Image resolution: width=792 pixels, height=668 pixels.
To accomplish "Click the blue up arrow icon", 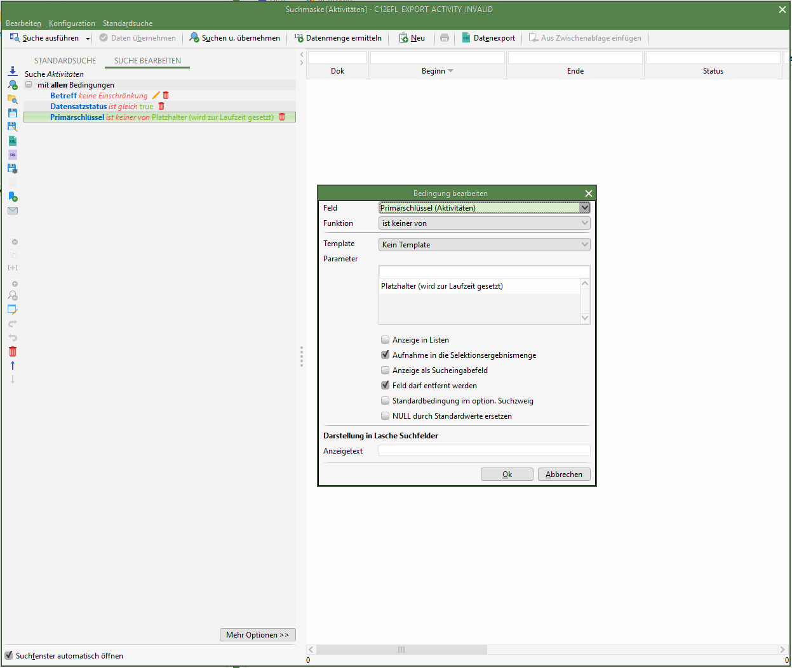I will (13, 365).
